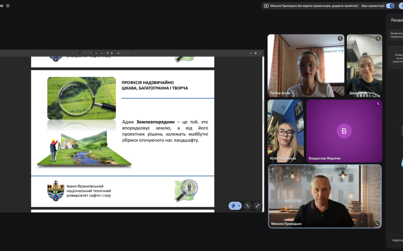Click the purple B avatar circle
Screen dimensions: 403x251
[x=344, y=131]
